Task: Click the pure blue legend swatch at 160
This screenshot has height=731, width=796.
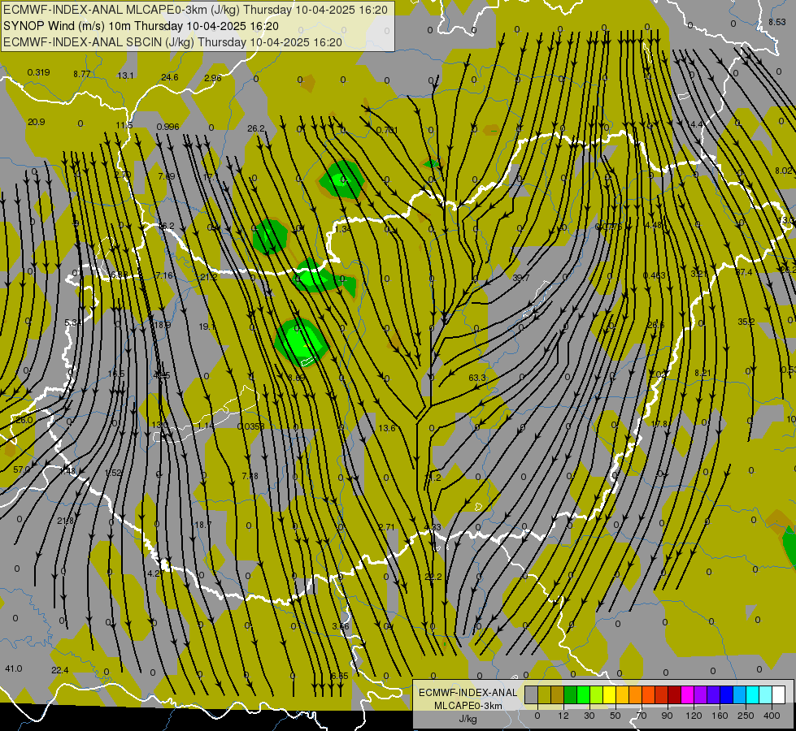Action: click(x=727, y=694)
